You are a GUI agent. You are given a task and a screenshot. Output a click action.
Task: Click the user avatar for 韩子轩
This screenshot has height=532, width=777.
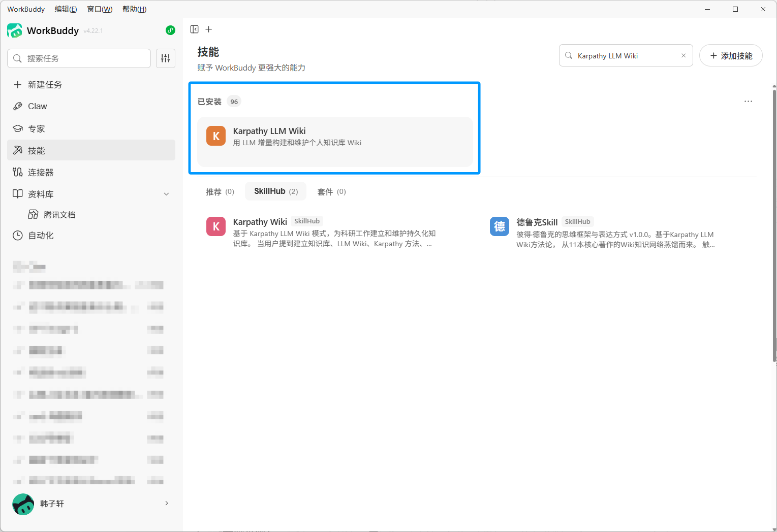click(x=23, y=504)
